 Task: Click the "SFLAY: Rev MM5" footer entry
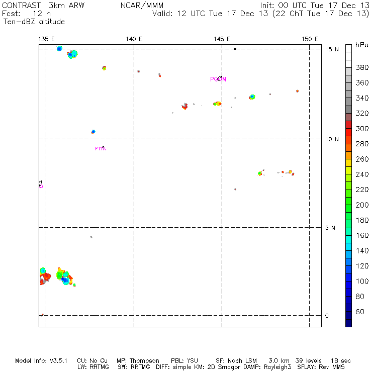[321, 367]
